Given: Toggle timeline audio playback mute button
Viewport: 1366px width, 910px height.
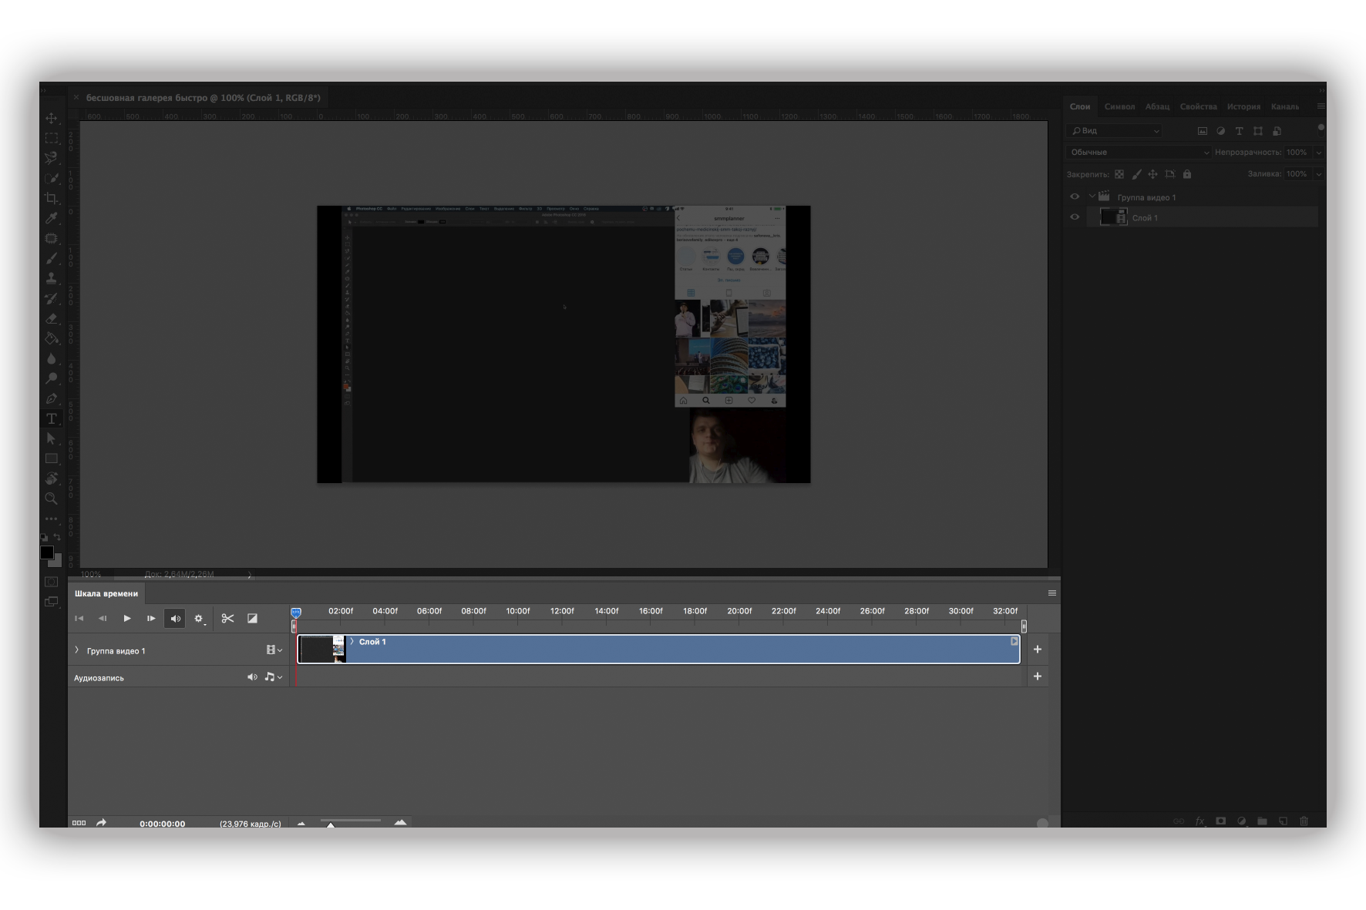Looking at the screenshot, I should pyautogui.click(x=175, y=618).
